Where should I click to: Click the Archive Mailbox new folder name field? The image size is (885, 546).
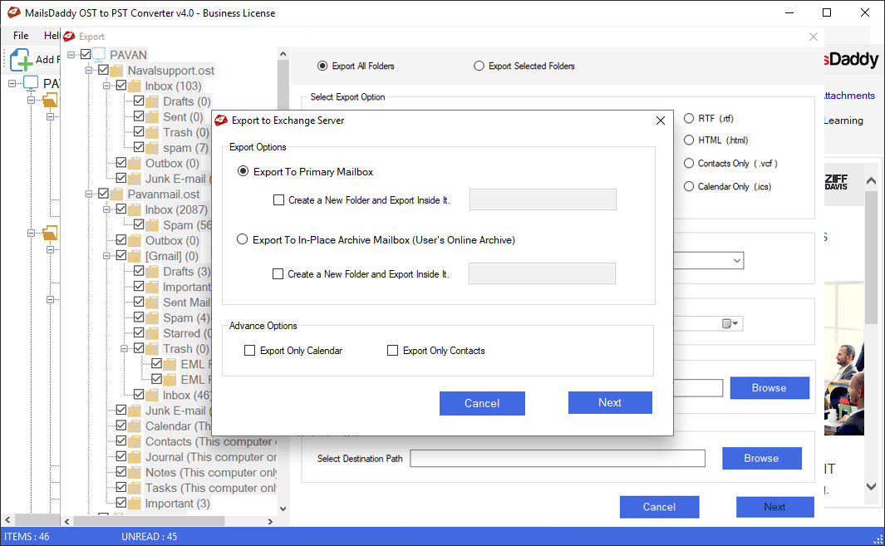coord(542,274)
